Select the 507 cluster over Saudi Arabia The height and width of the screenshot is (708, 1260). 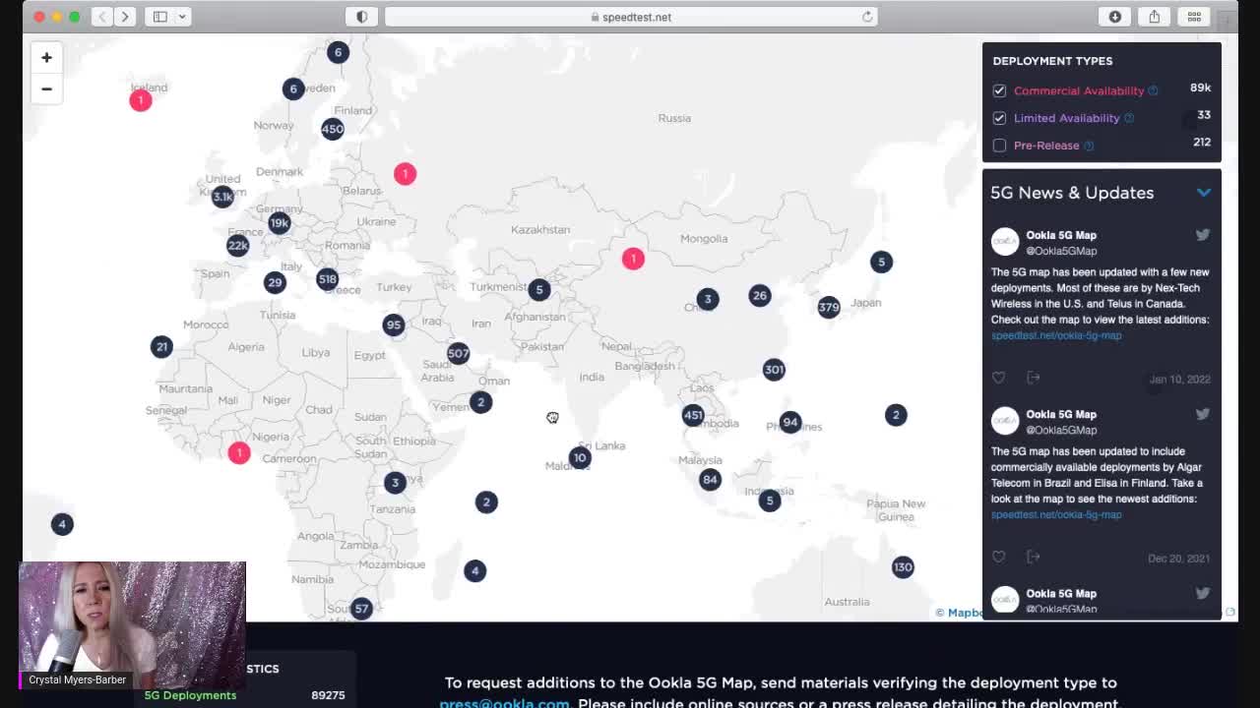pos(458,353)
